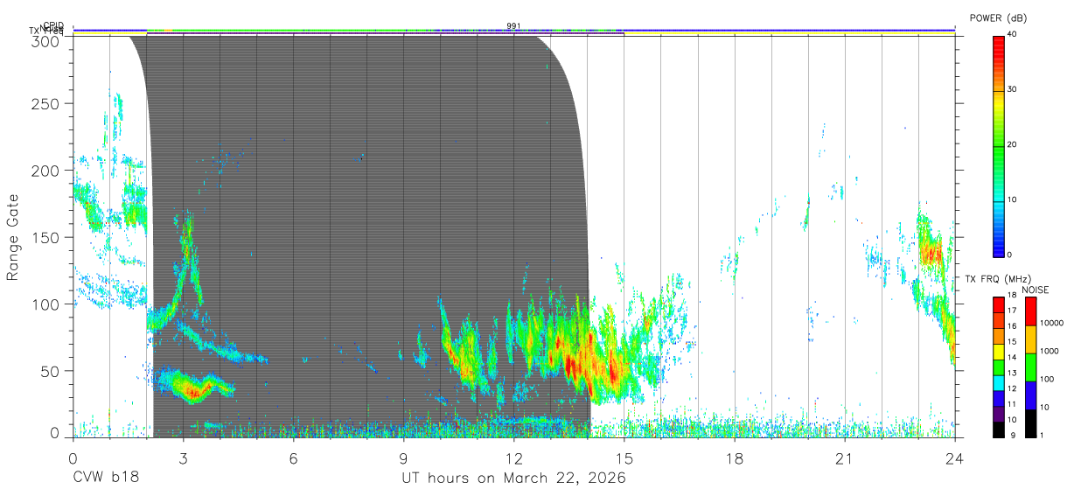The height and width of the screenshot is (496, 1074).
Task: Pick the purple 10–11 MHz TX FRQ block
Action: pyautogui.click(x=999, y=413)
